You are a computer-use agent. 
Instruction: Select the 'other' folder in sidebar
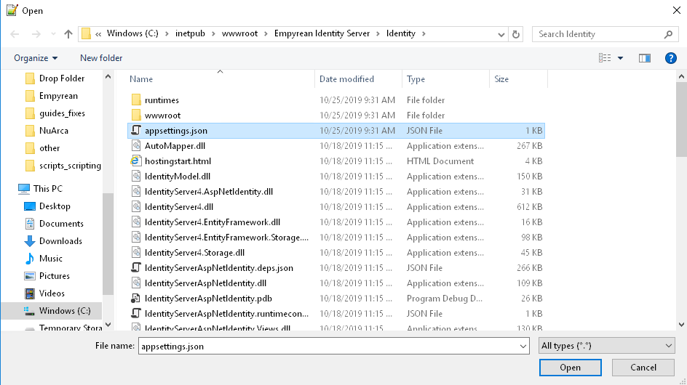point(49,148)
